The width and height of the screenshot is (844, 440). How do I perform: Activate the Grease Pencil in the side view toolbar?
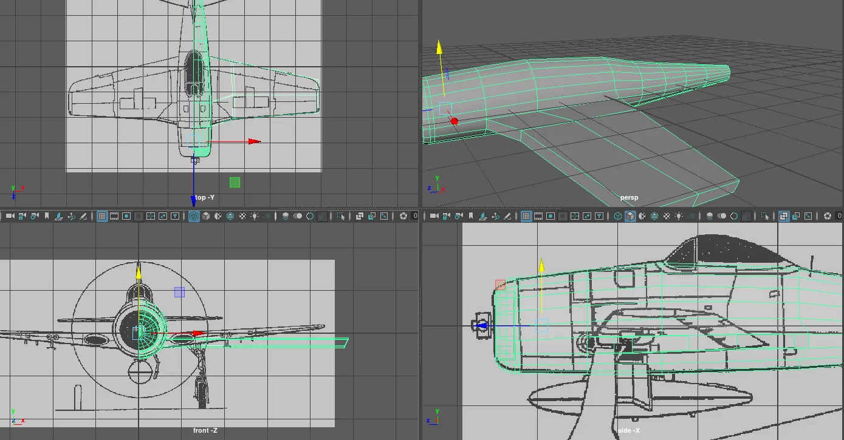[508, 216]
